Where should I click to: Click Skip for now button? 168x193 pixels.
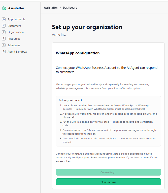pos(108,182)
